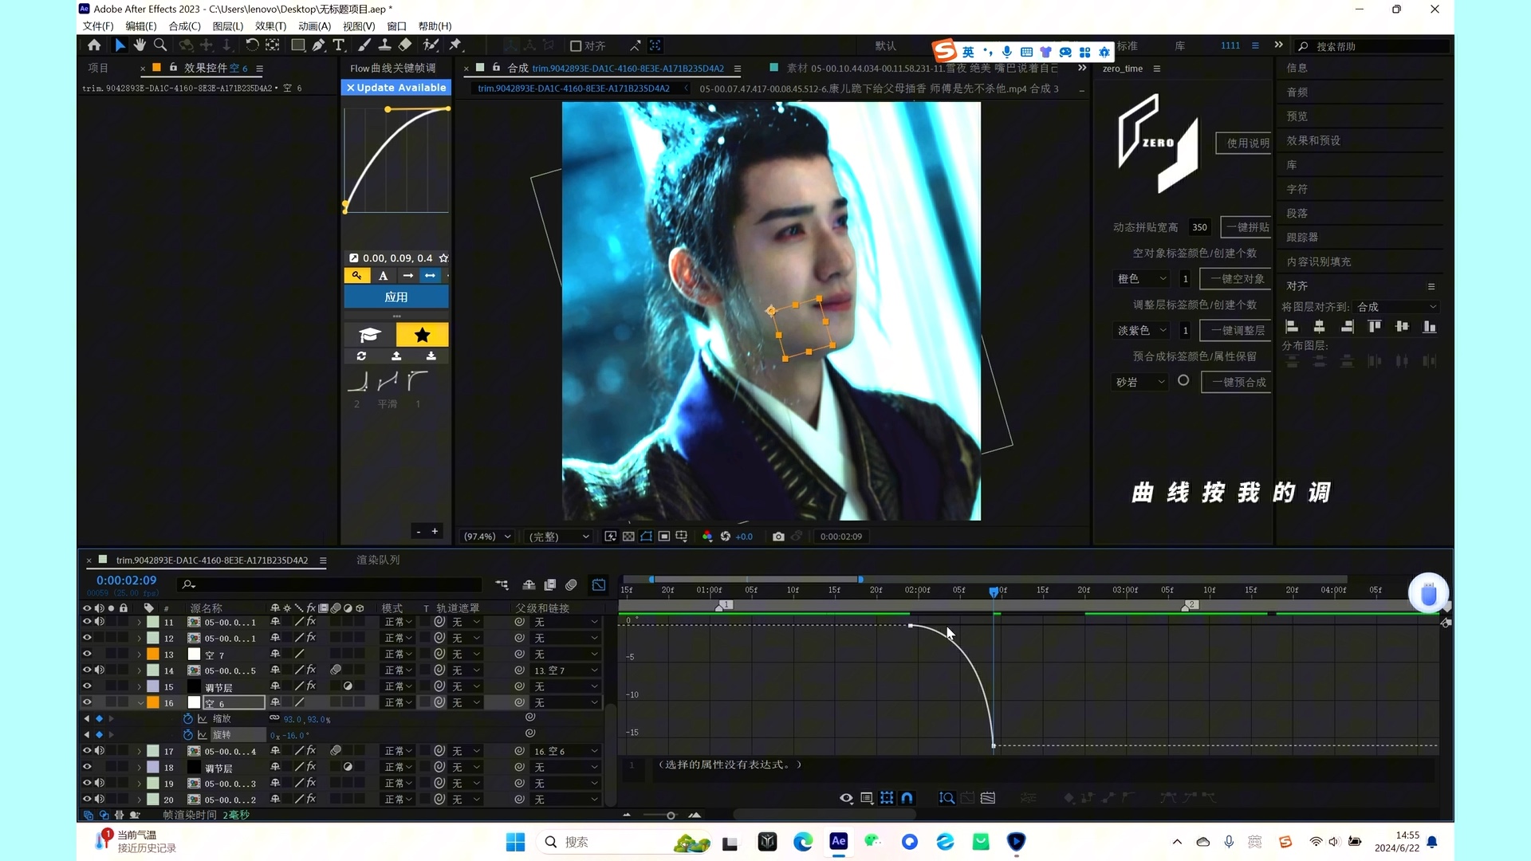
Task: Select the Type text tool
Action: (x=339, y=45)
